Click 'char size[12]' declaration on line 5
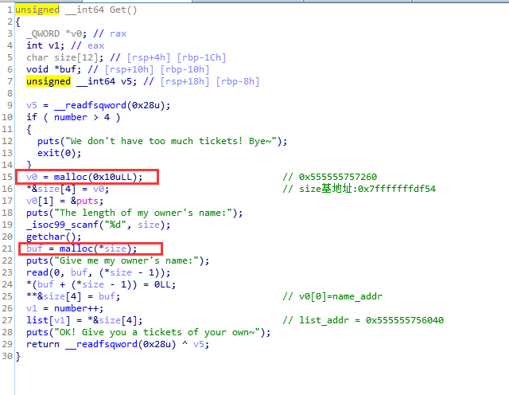This screenshot has height=395, width=509. click(x=62, y=57)
